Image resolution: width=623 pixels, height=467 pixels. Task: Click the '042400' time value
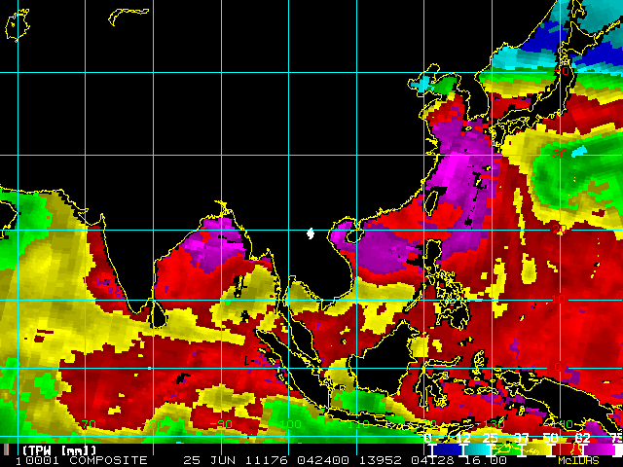coord(323,460)
